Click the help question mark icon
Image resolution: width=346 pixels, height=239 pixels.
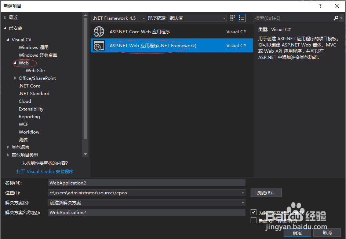[x=320, y=6]
